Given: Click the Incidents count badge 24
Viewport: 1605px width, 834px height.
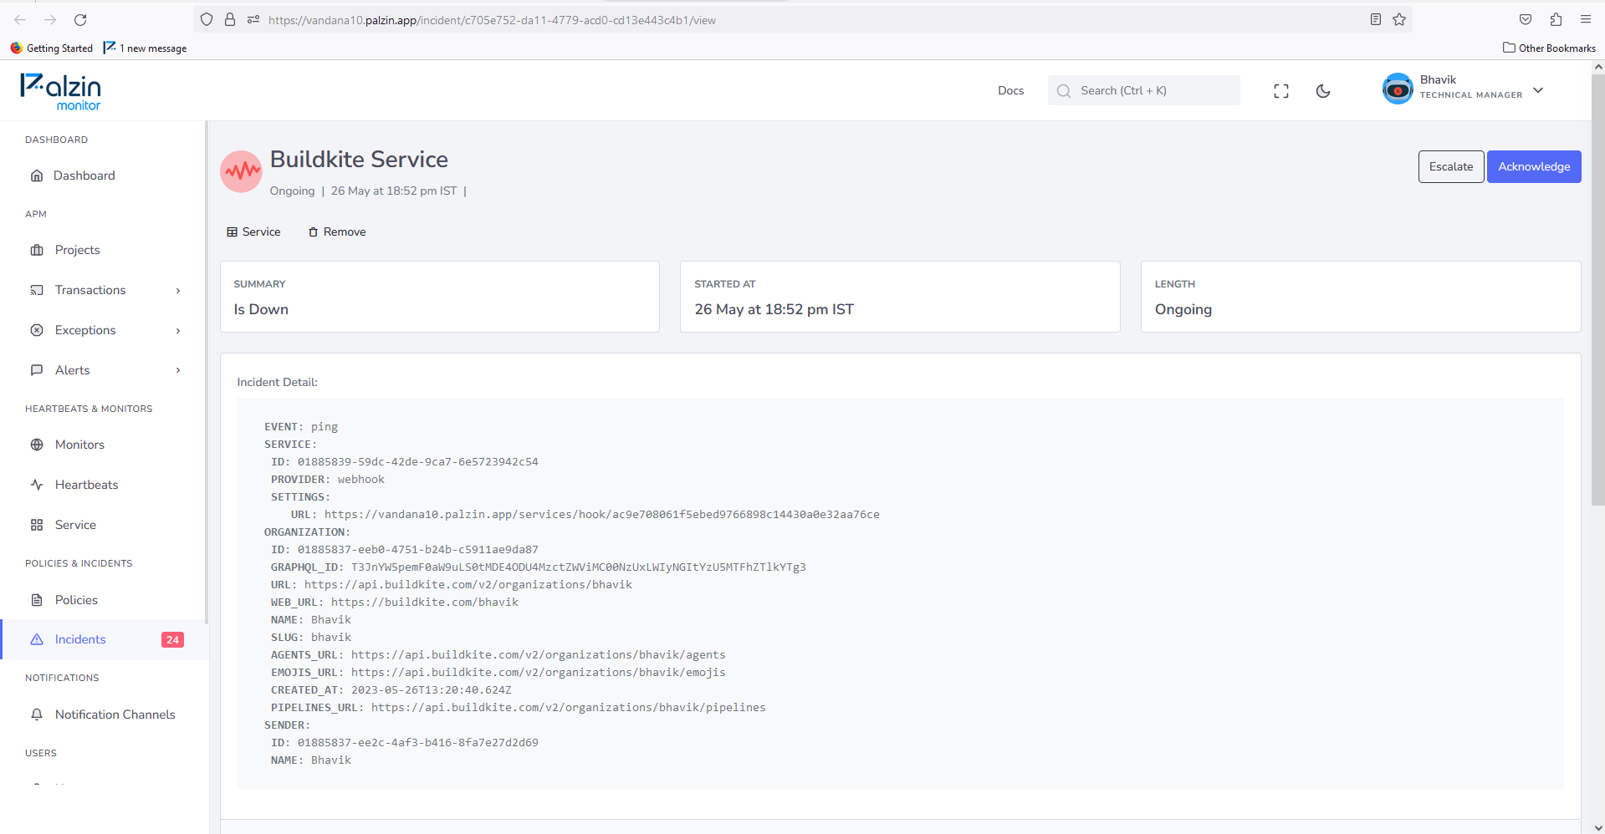Looking at the screenshot, I should click(x=172, y=639).
